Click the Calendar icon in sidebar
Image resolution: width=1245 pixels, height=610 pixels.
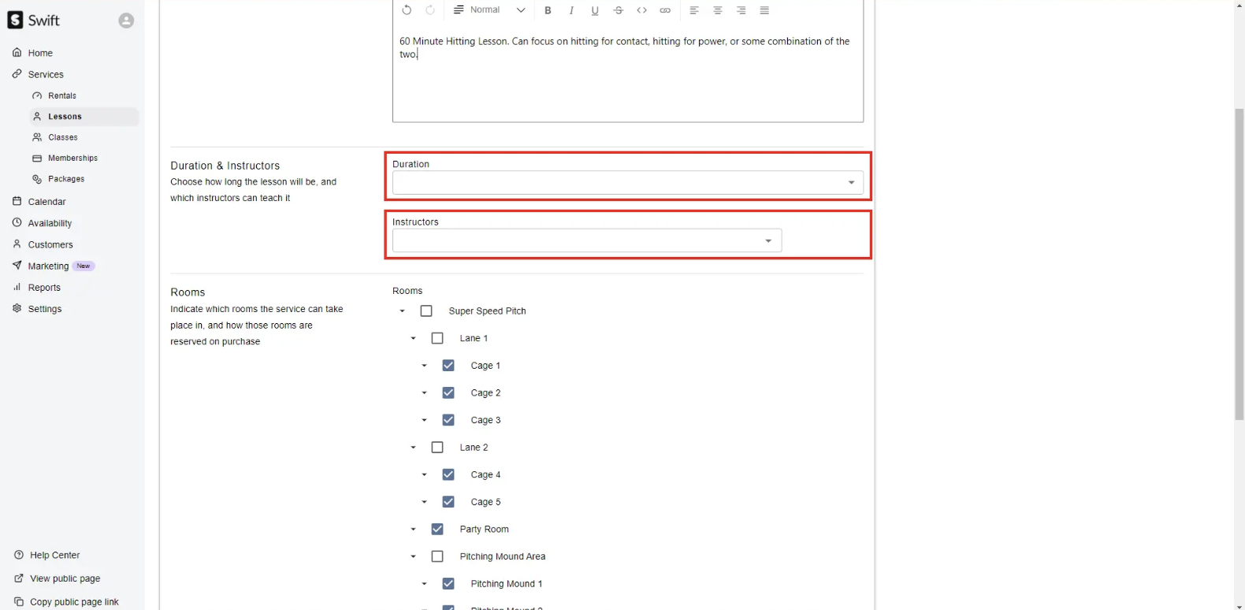(17, 202)
